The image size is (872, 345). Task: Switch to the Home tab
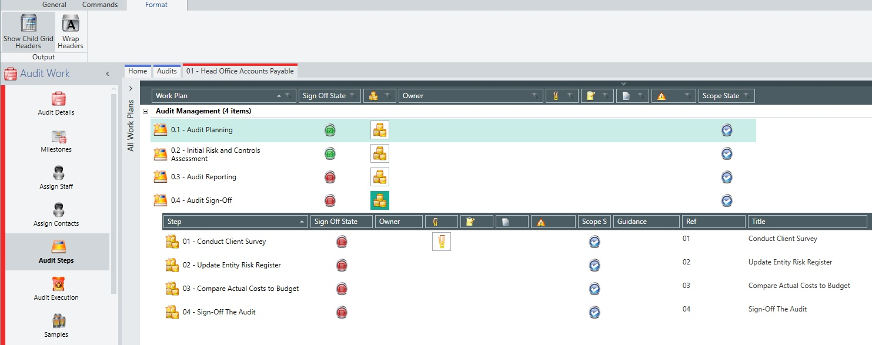coord(138,71)
